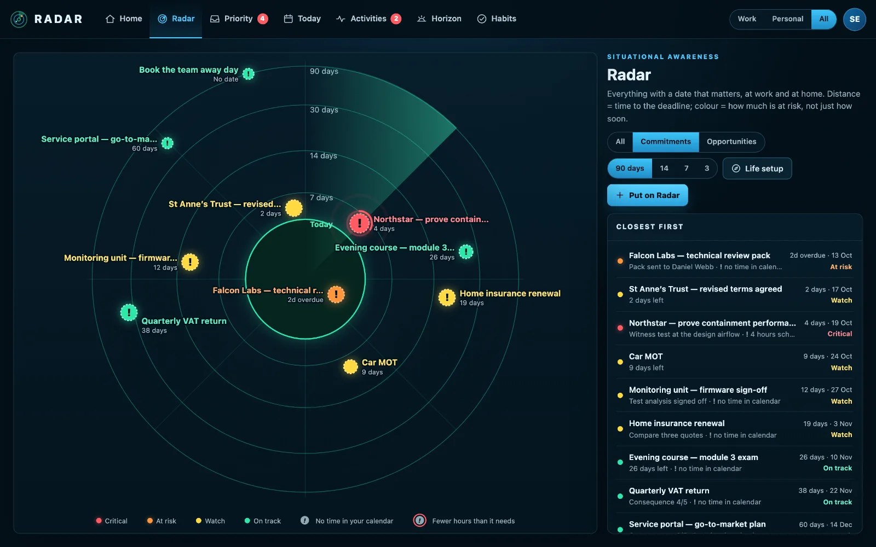Switch to the Priority tab

[239, 19]
